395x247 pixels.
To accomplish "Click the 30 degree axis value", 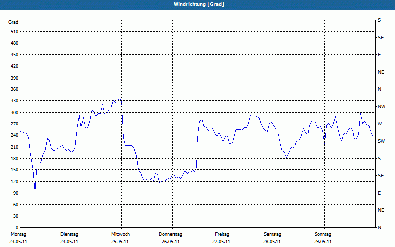I will point(16,216).
